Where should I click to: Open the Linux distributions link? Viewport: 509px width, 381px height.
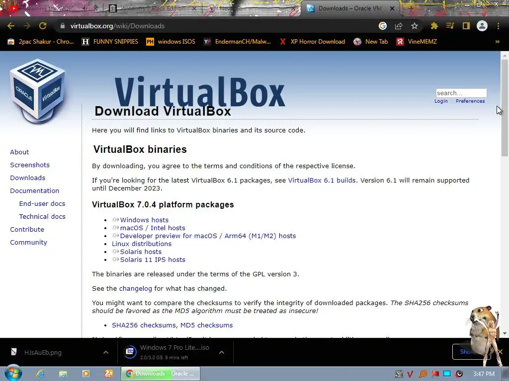142,244
